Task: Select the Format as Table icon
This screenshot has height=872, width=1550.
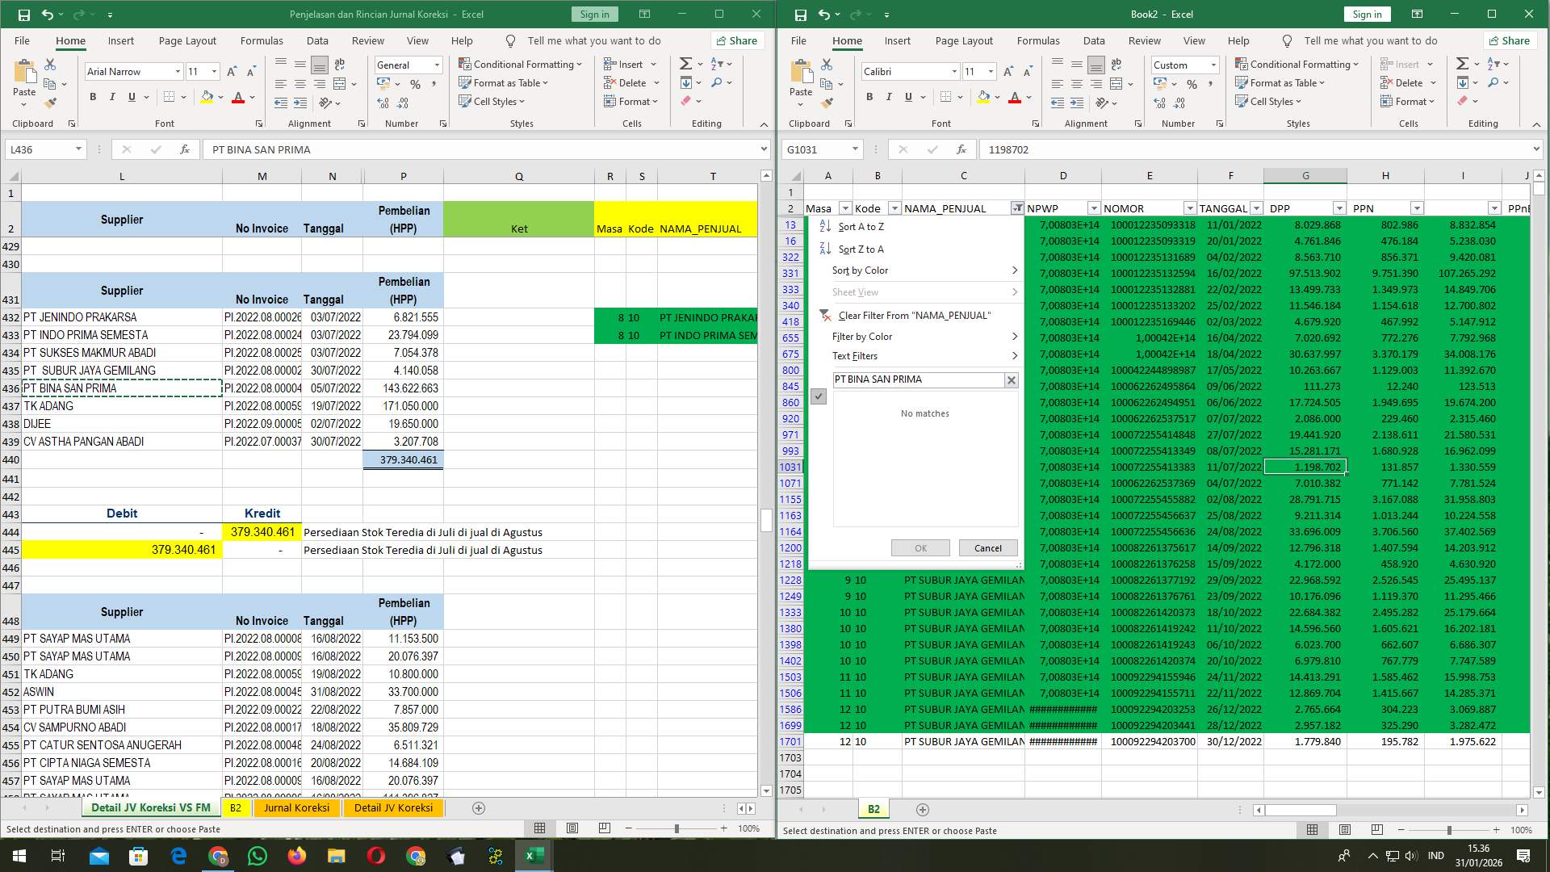Action: [503, 82]
